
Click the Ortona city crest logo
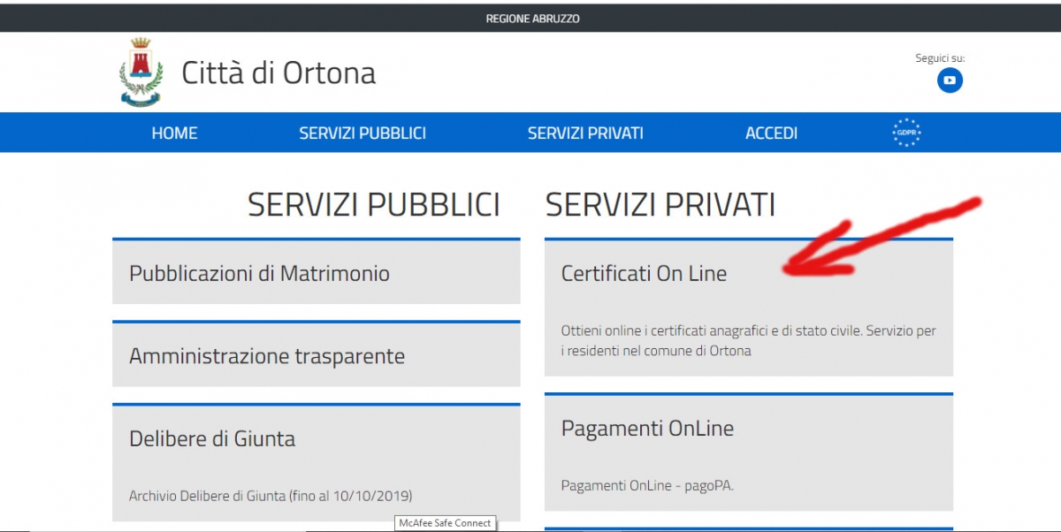[x=141, y=72]
